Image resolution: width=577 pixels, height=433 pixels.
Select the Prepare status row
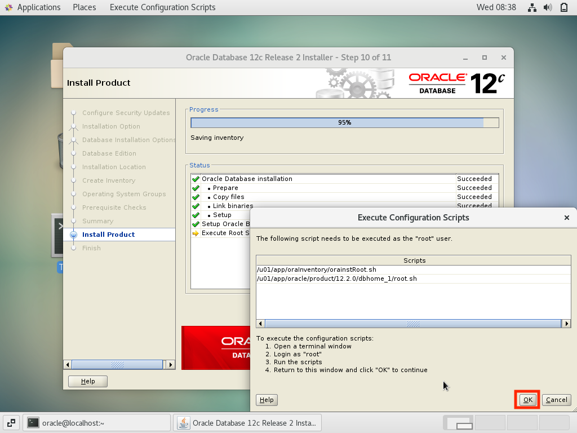(x=345, y=188)
